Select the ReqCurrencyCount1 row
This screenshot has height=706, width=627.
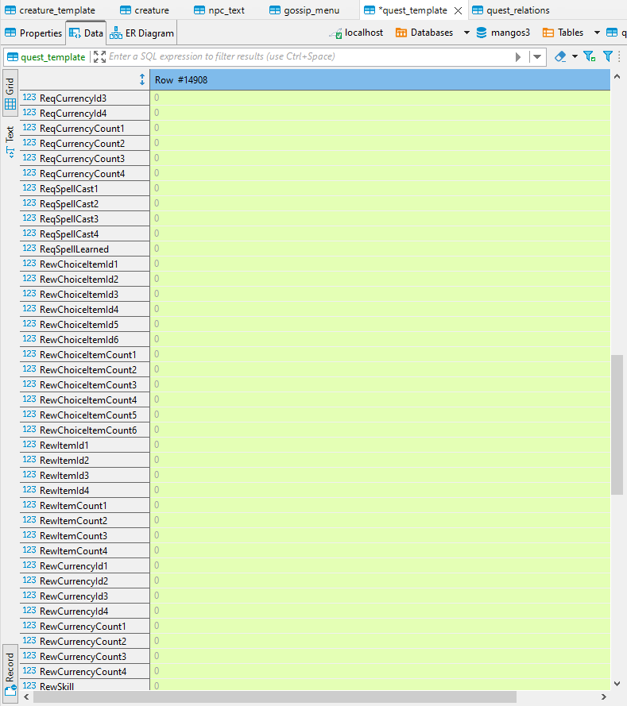[315, 129]
